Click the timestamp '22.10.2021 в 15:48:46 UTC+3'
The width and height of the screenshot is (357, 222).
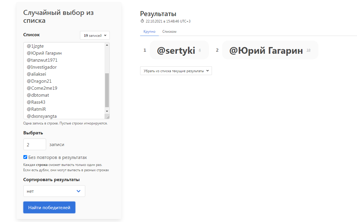168,21
